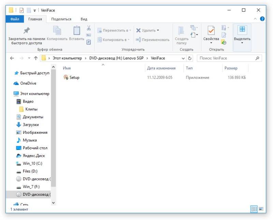Click the Копировать ribbon button
This screenshot has height=220, width=273.
pyautogui.click(x=57, y=33)
